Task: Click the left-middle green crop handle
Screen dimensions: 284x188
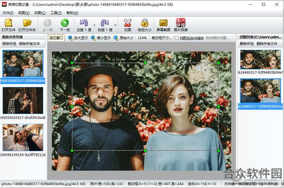Action: click(72, 106)
